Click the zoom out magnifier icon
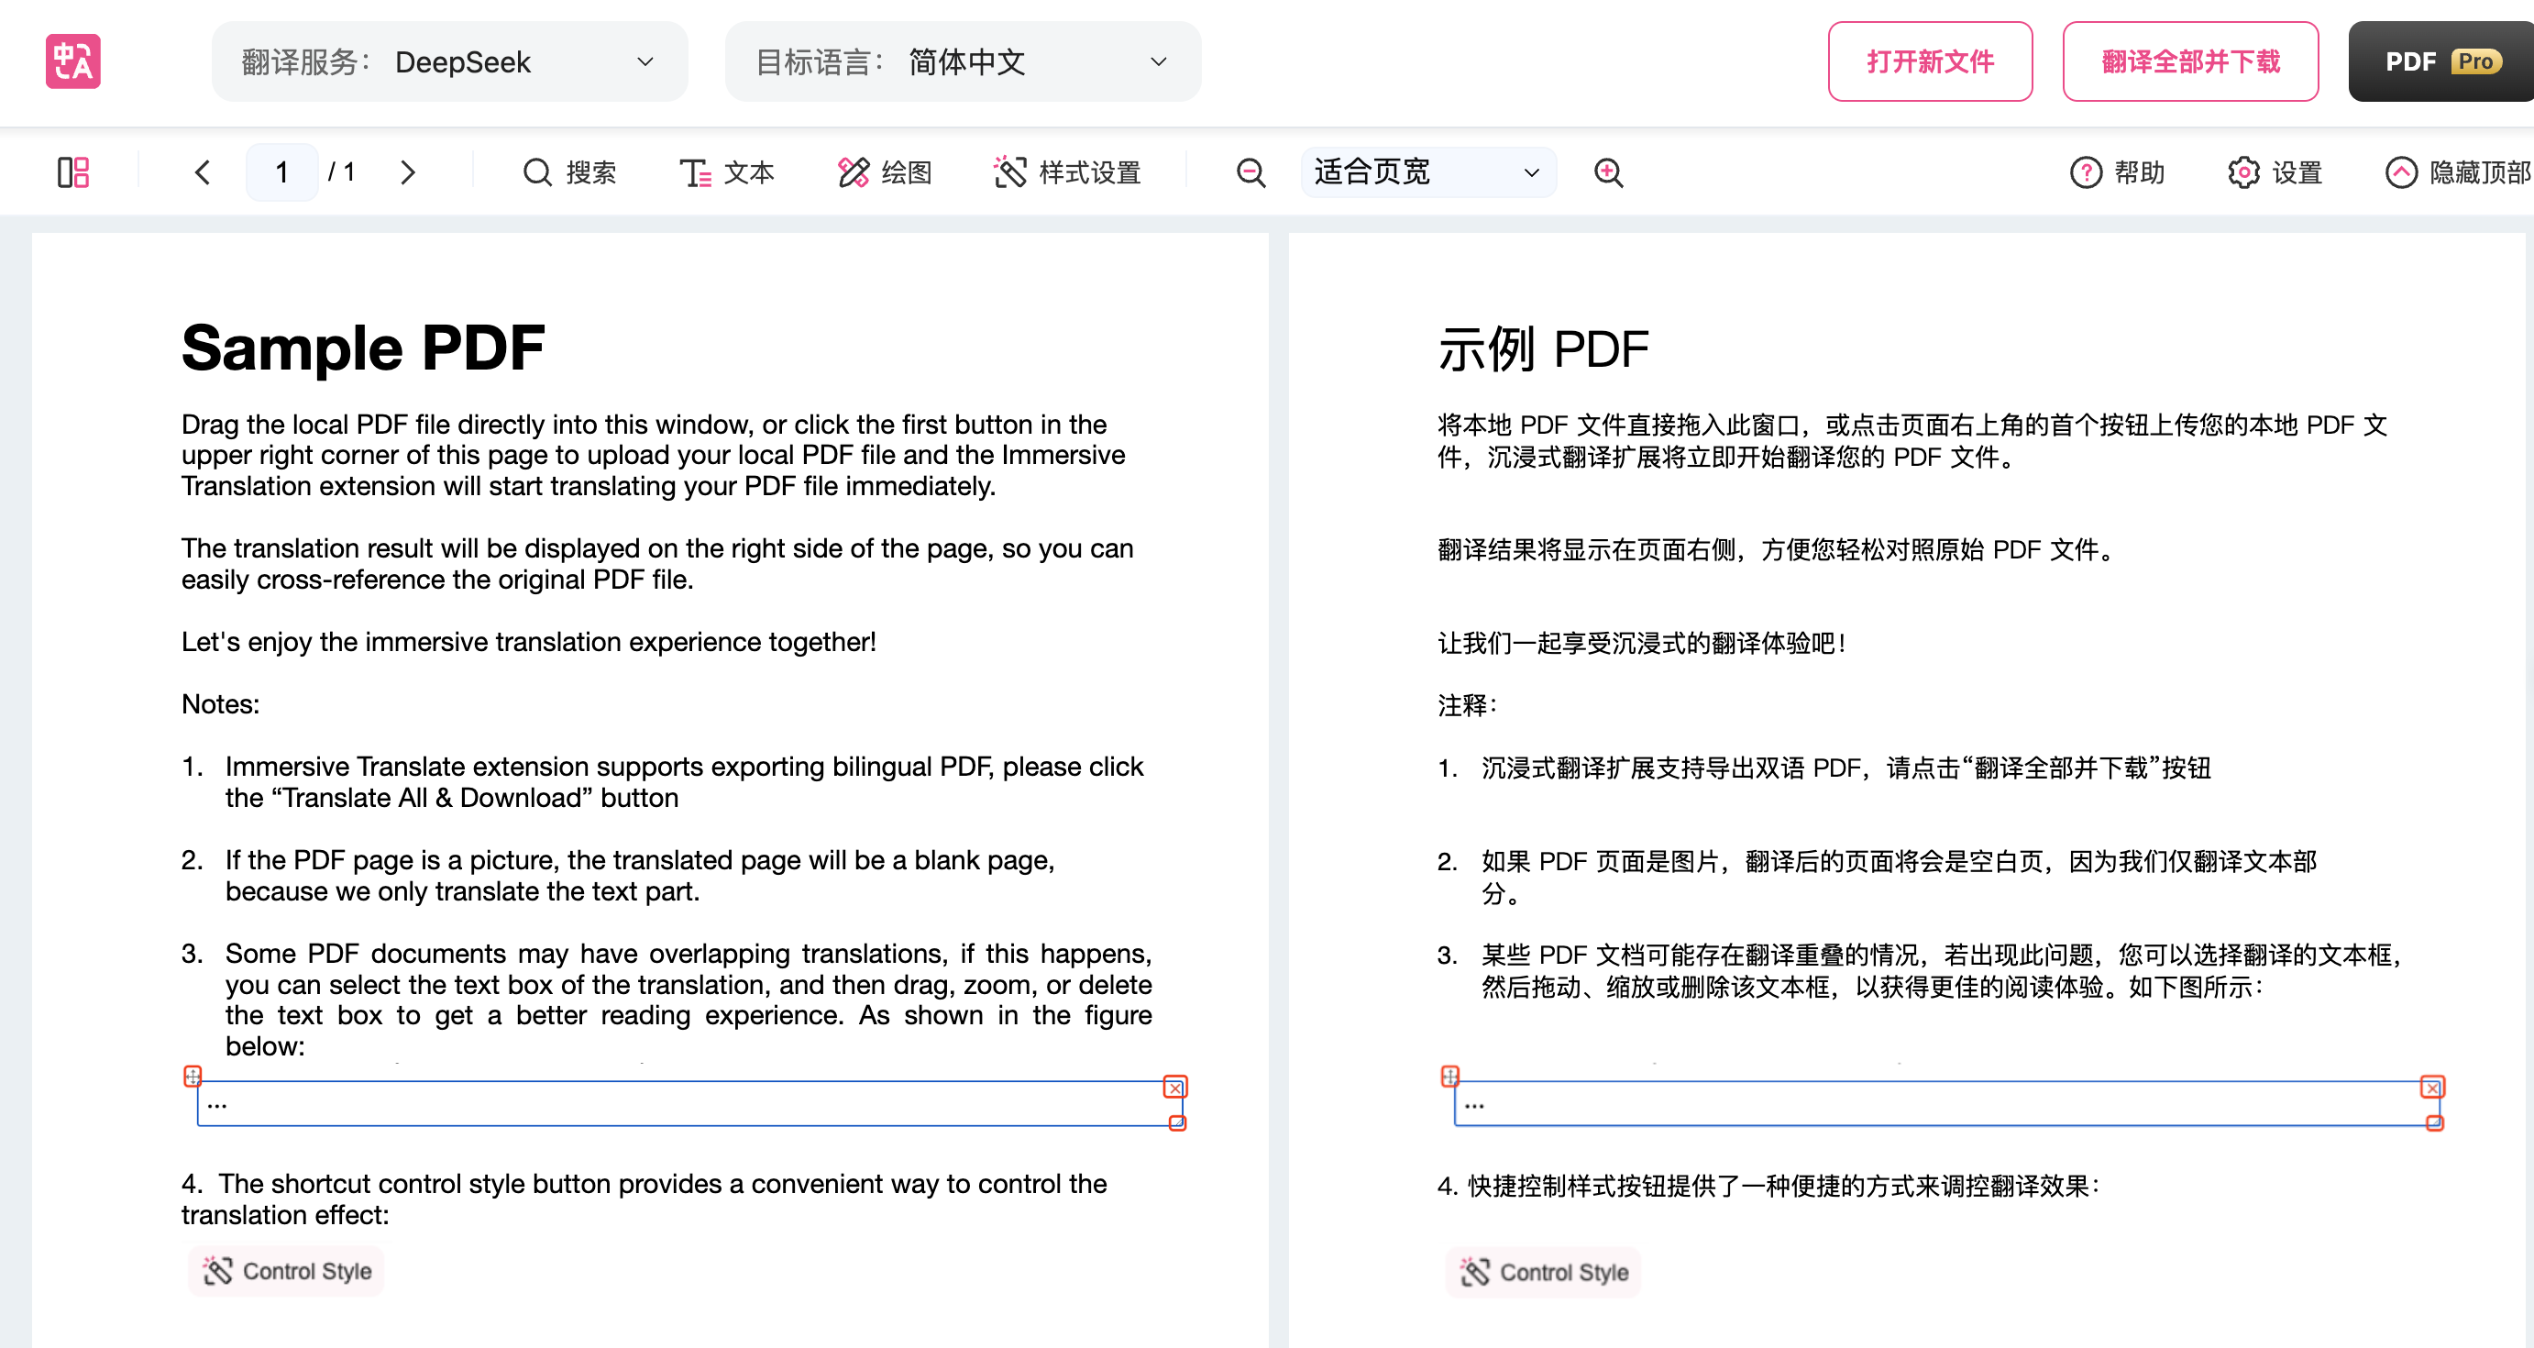Viewport: 2534px width, 1348px height. pos(1250,172)
